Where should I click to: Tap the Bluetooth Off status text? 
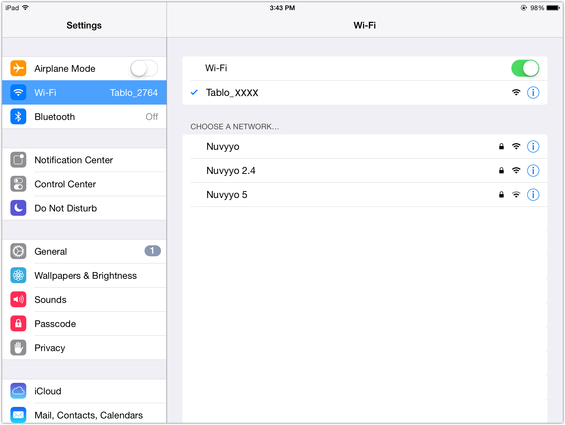[x=152, y=117]
